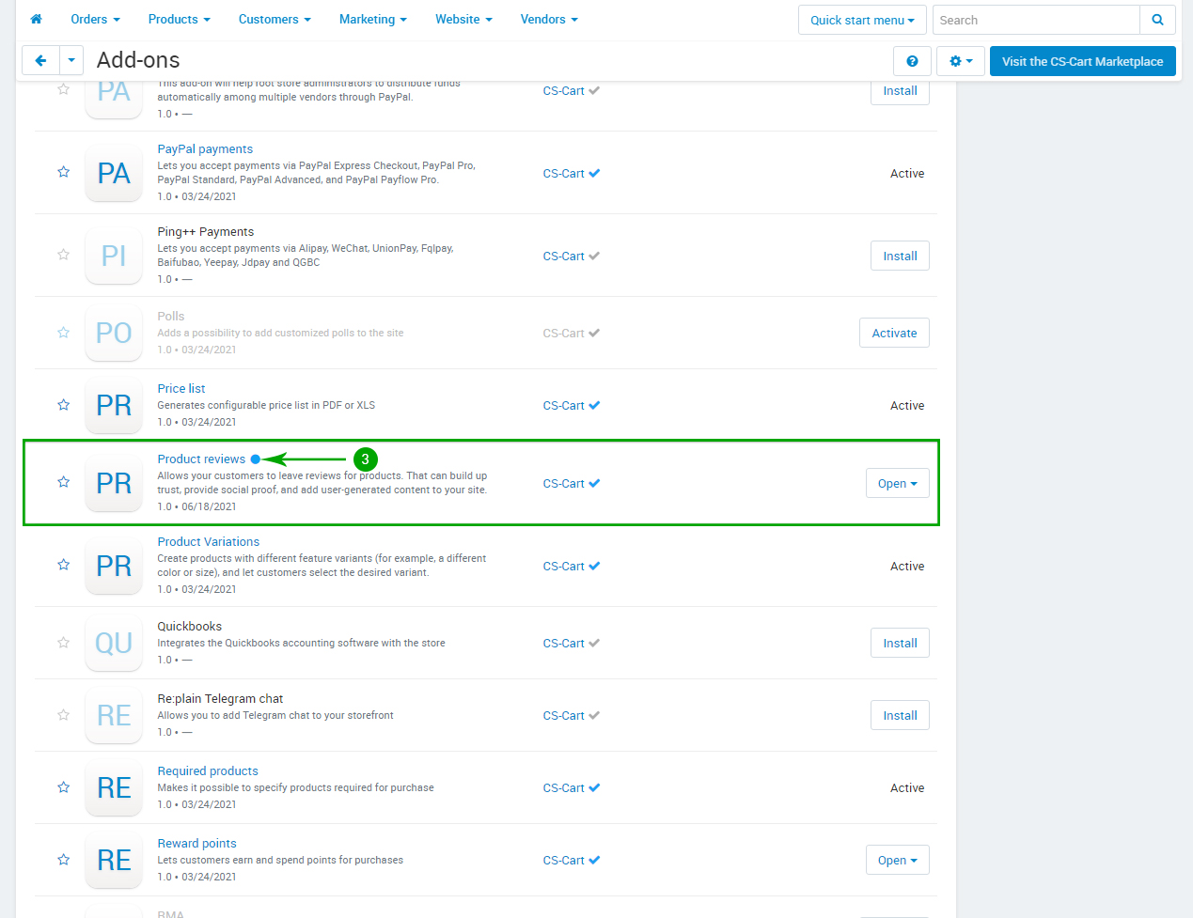1193x918 pixels.
Task: Open the Vendors menu
Action: [549, 19]
